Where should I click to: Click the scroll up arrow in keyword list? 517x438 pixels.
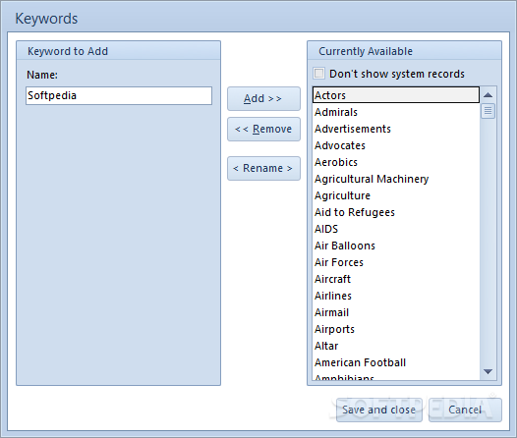(488, 95)
